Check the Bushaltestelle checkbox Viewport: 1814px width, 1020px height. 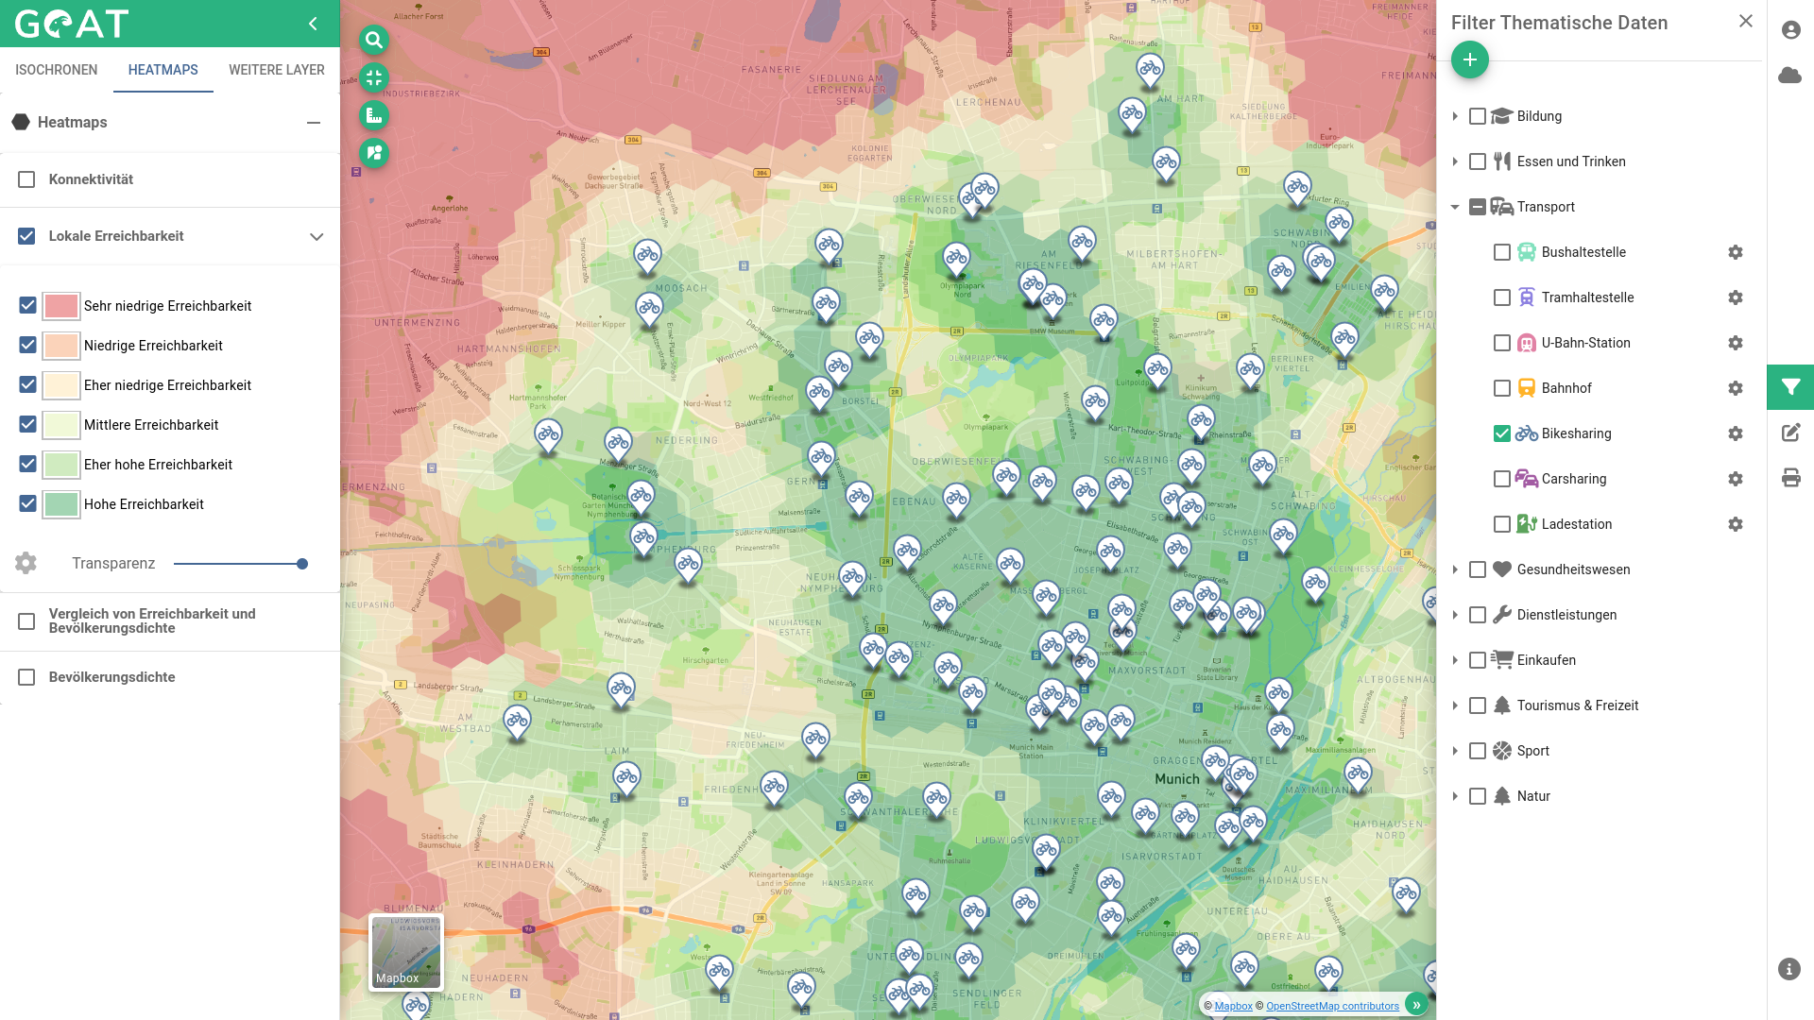click(x=1501, y=252)
